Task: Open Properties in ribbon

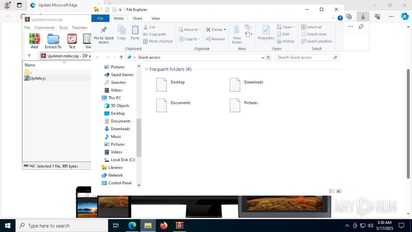Action: tap(266, 34)
